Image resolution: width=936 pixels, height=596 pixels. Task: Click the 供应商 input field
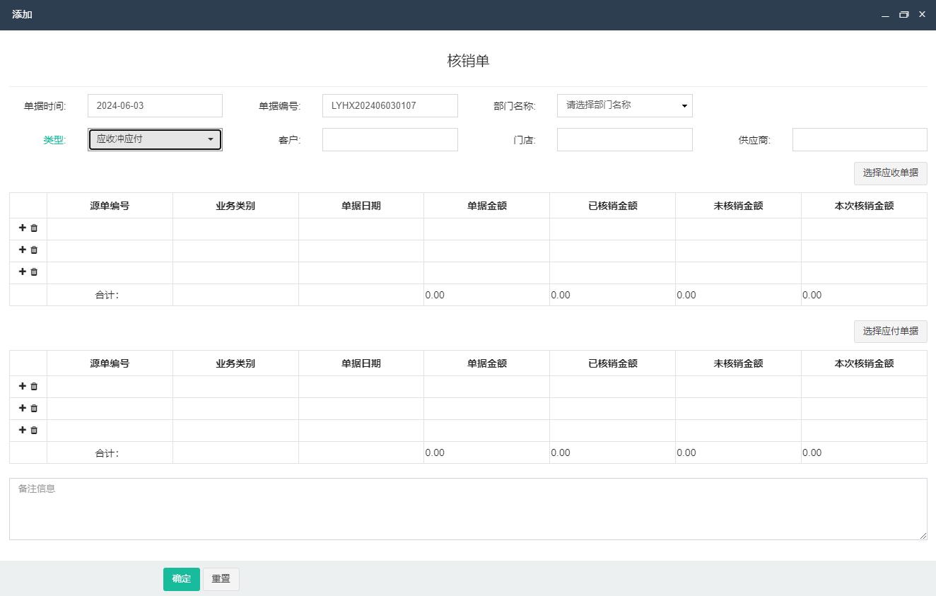point(859,140)
